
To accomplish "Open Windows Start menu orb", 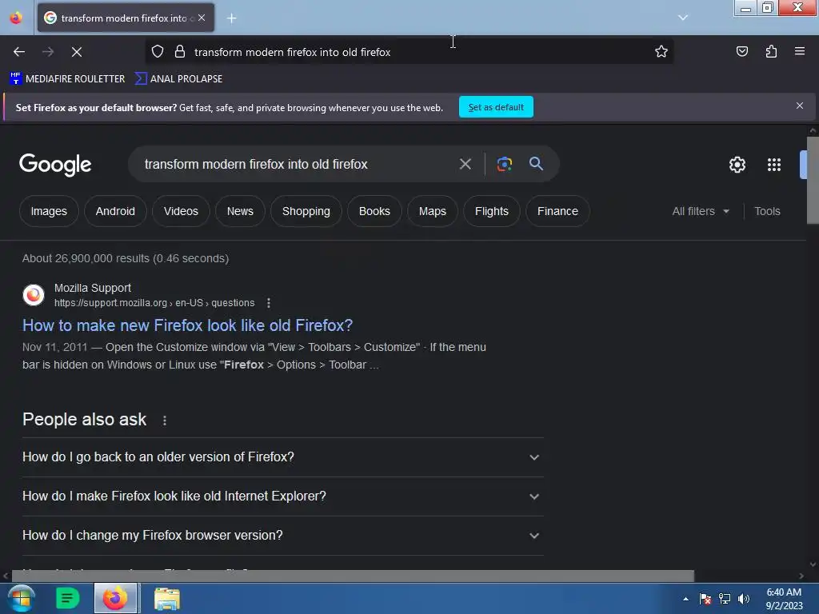I will click(x=21, y=598).
